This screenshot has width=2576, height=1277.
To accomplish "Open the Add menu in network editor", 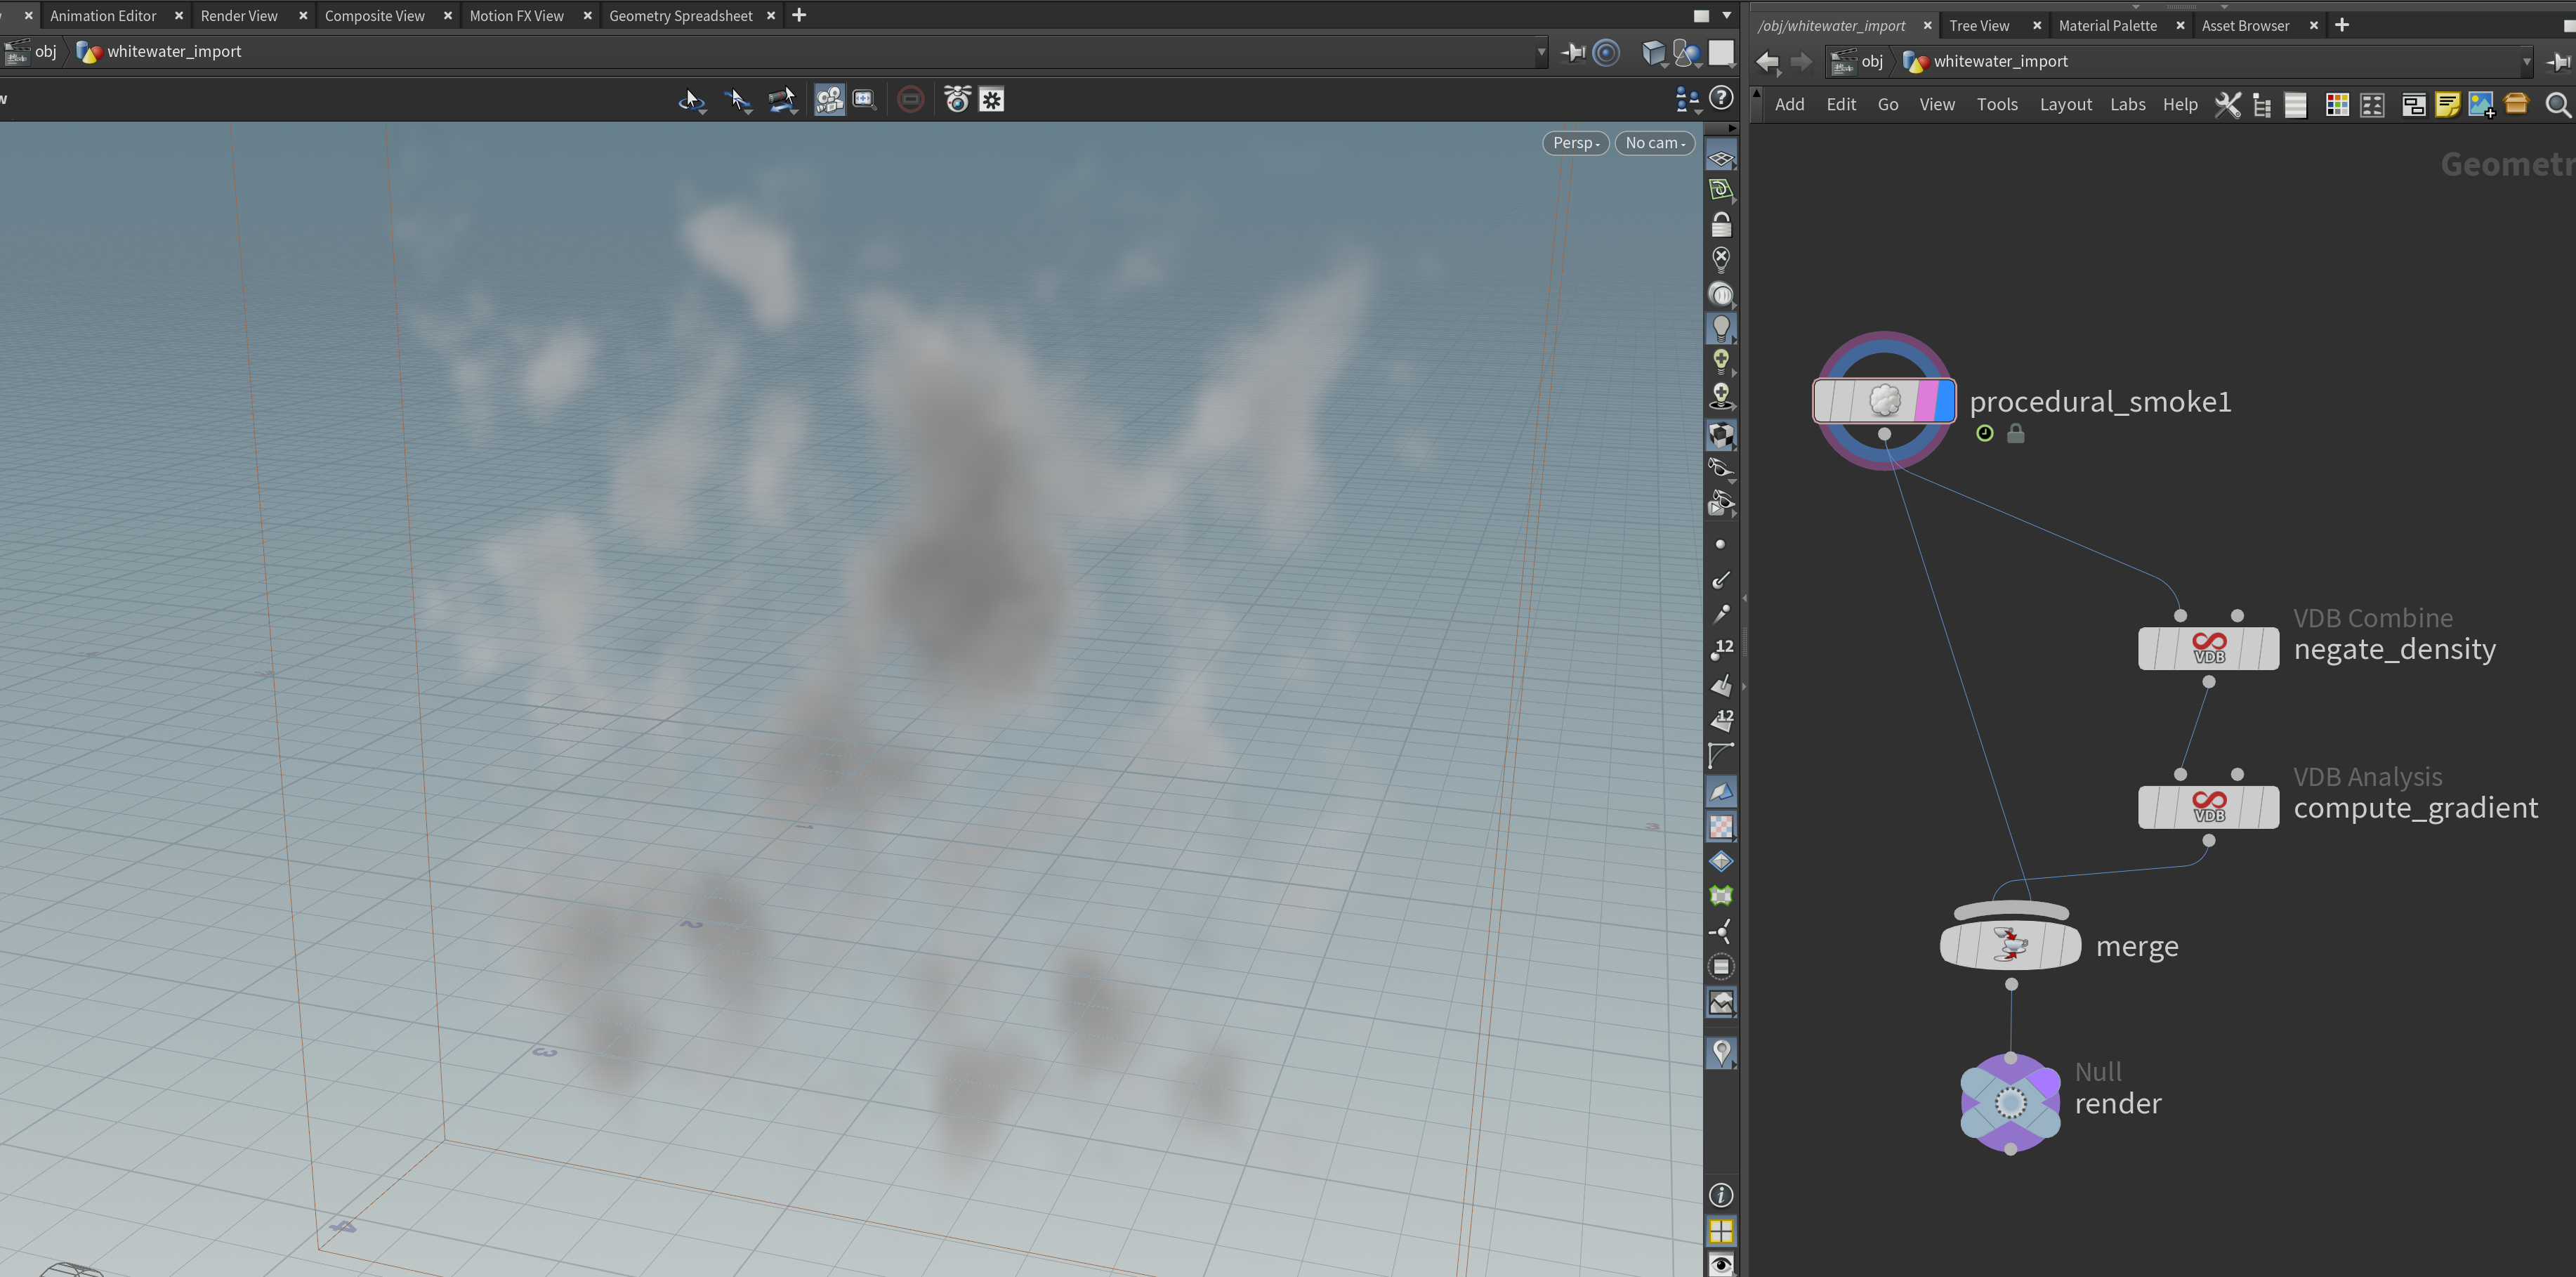I will click(1789, 104).
